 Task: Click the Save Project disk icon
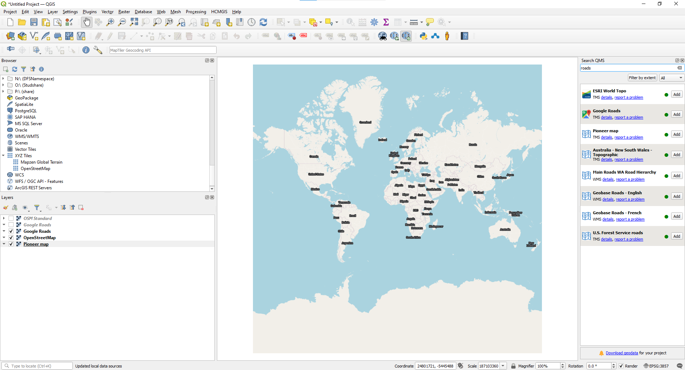point(34,22)
